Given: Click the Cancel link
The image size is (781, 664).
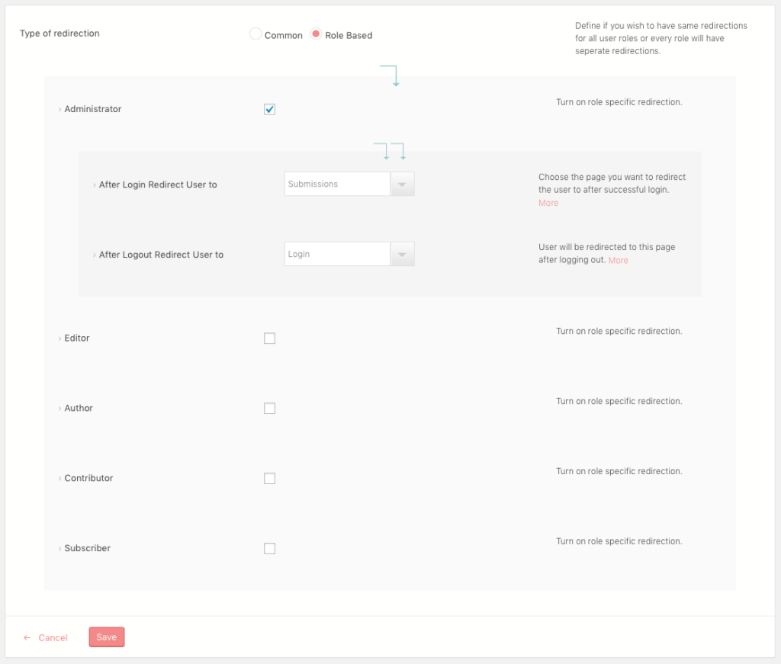Looking at the screenshot, I should coord(53,637).
